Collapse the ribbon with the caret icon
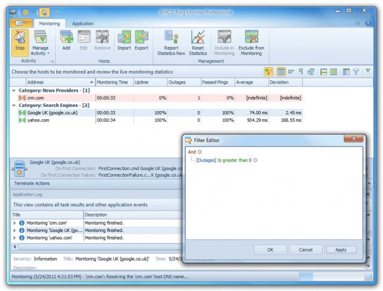The image size is (383, 291). [357, 23]
